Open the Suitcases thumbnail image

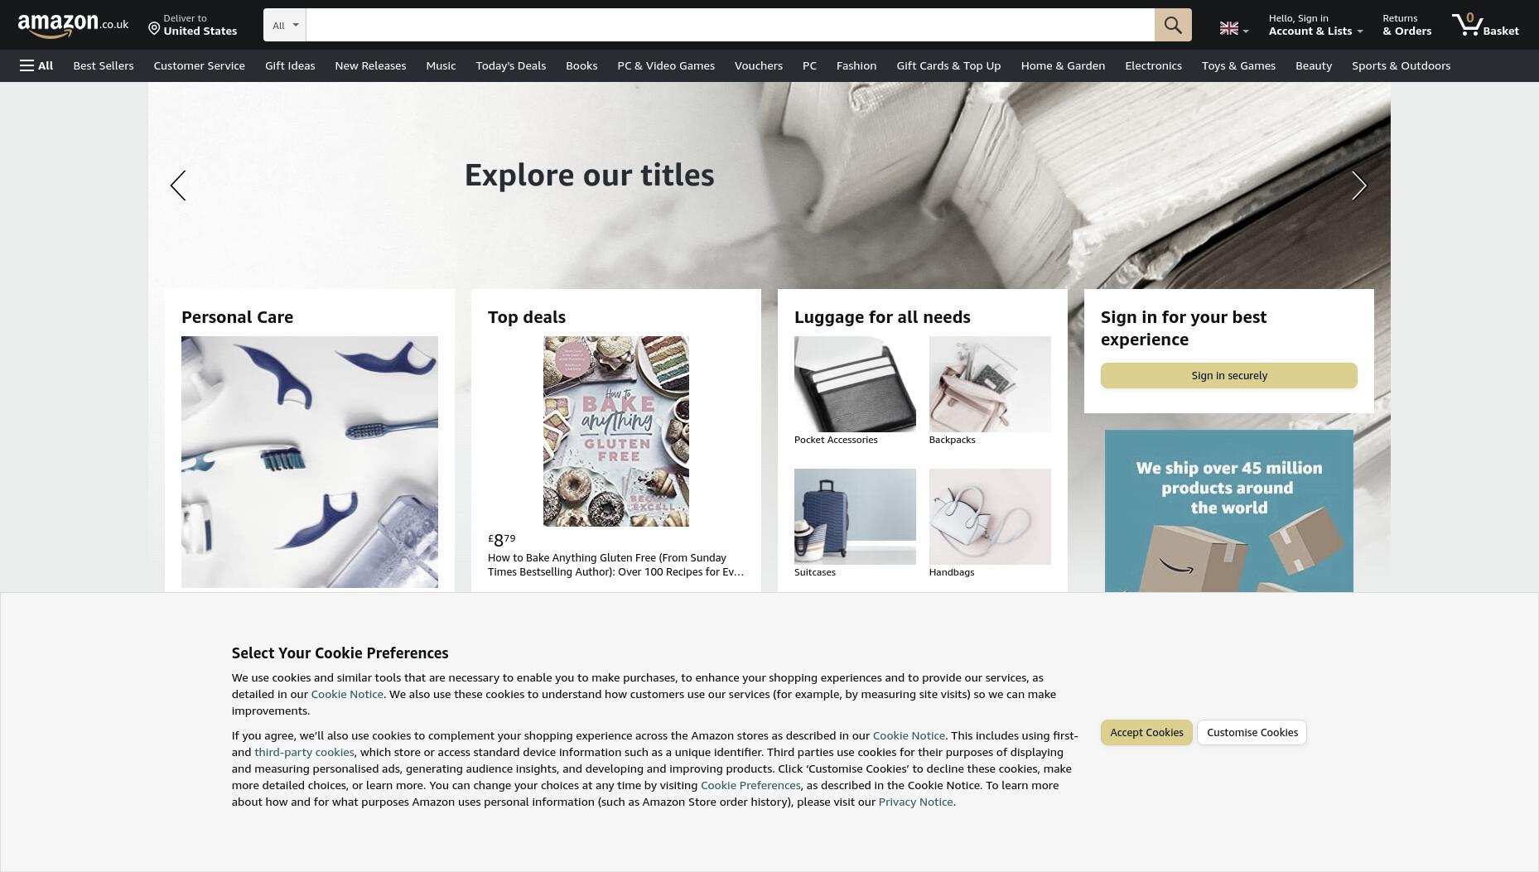tap(855, 517)
